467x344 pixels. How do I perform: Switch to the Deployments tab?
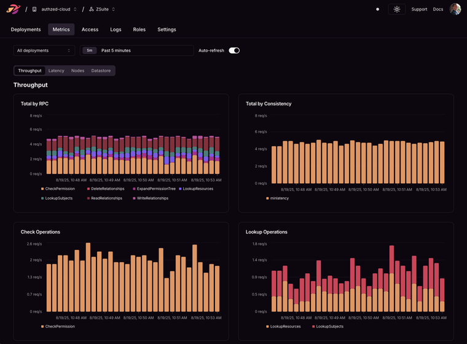[x=26, y=29]
